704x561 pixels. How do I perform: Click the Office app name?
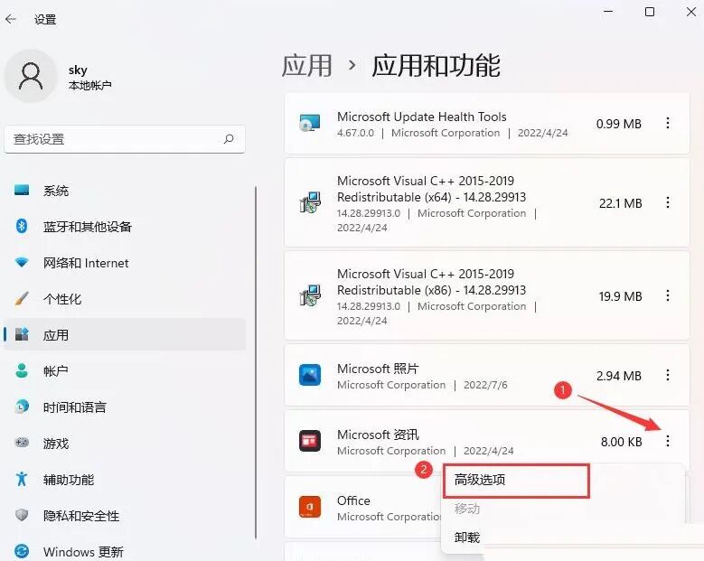click(353, 500)
